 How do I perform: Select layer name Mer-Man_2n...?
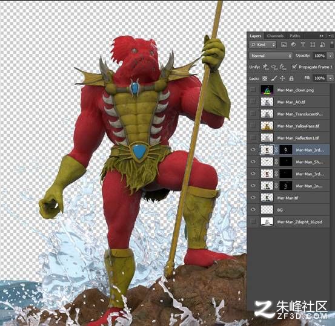[x=309, y=186]
